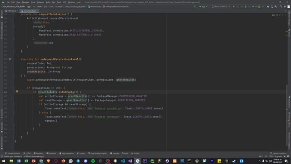Open the VCS menu
291x164 pixels.
pyautogui.click(x=65, y=2)
